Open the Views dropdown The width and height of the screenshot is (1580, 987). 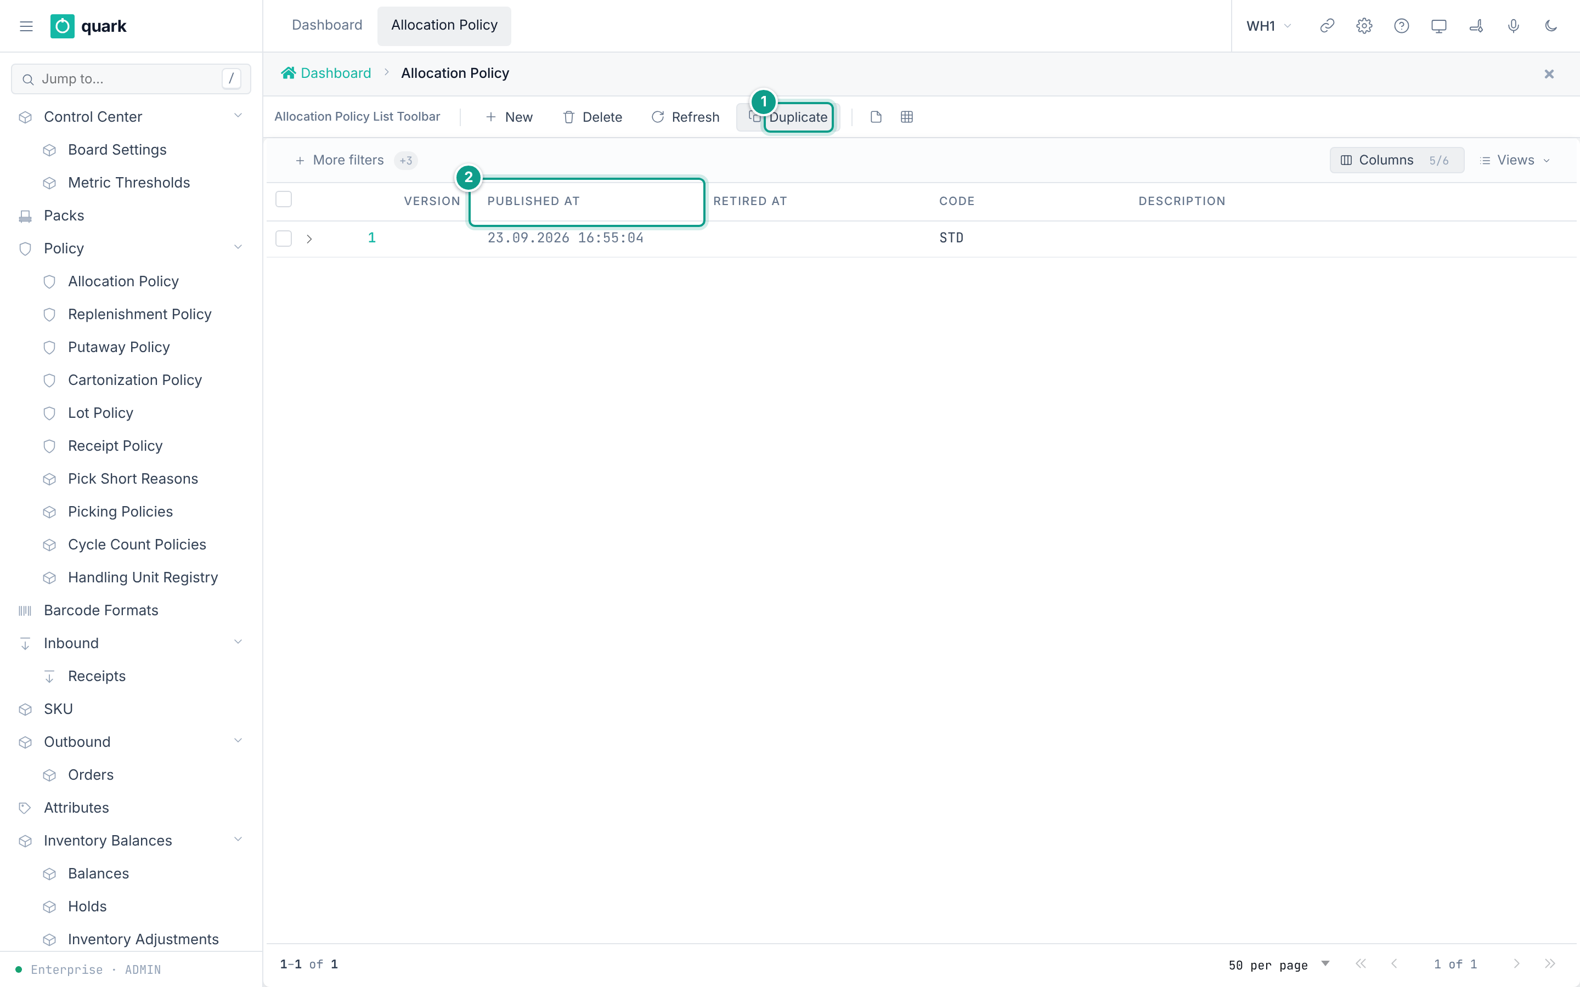[1515, 160]
